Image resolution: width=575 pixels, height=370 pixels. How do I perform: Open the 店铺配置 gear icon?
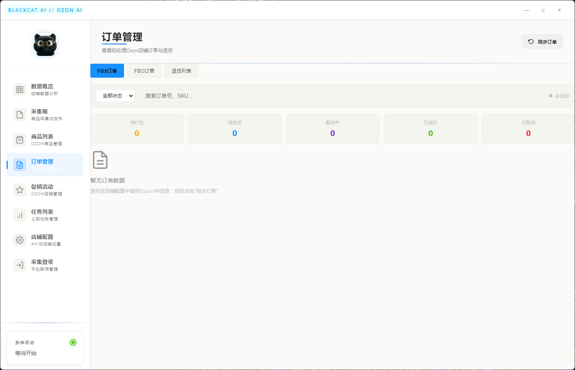20,240
